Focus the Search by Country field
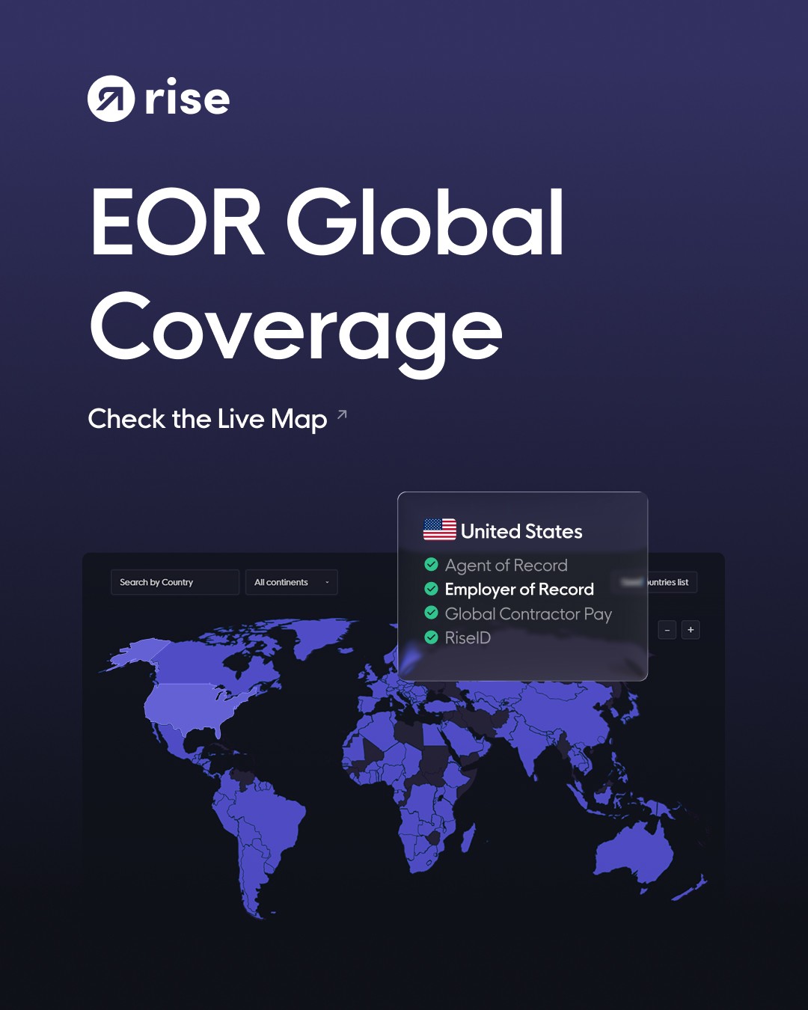The image size is (808, 1010). (x=175, y=582)
